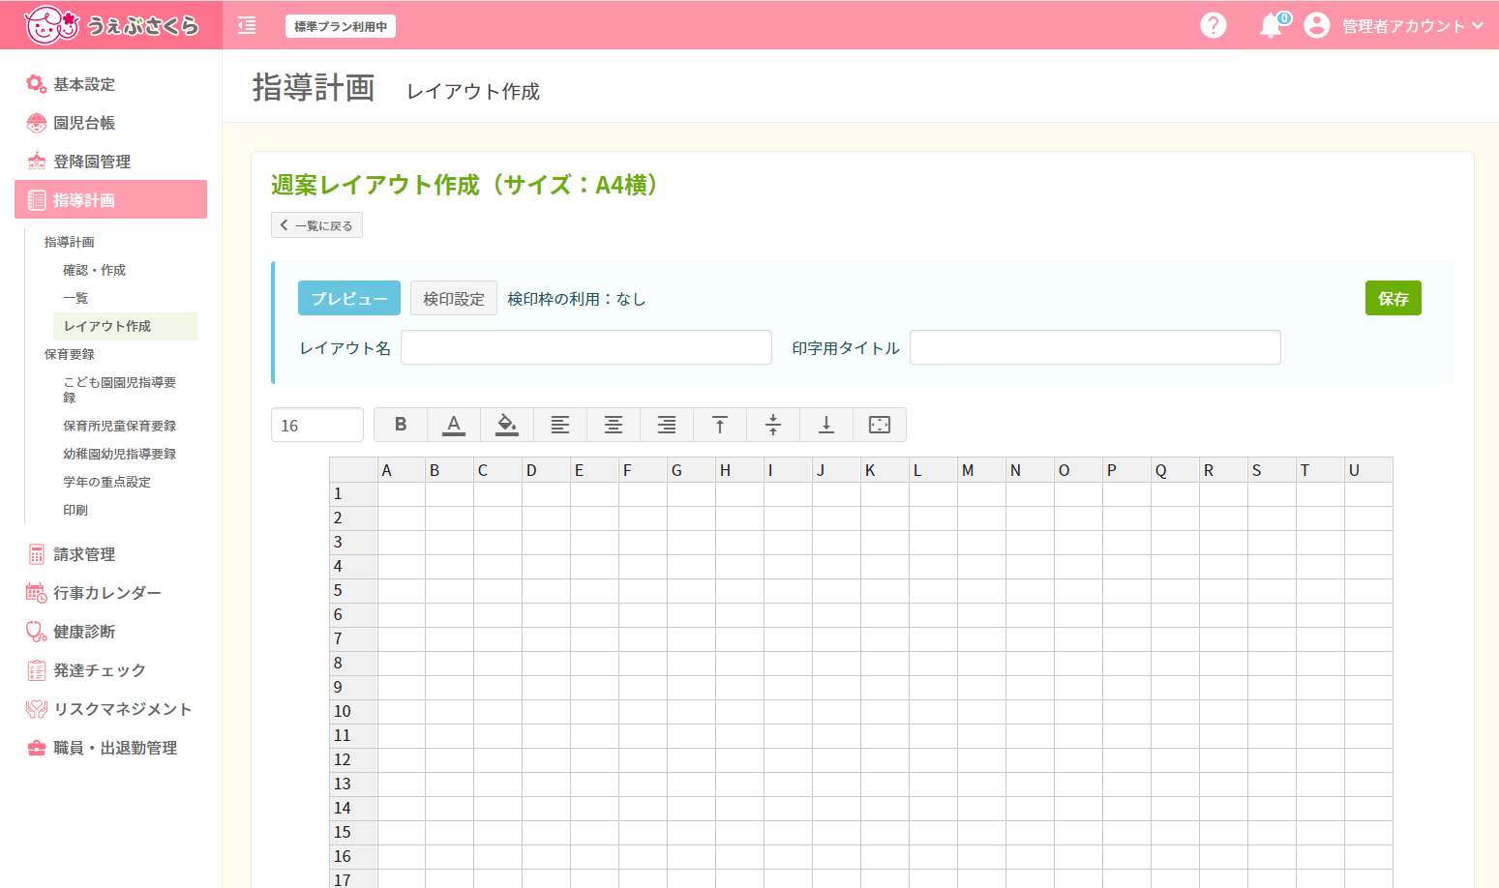1499x888 pixels.
Task: Select 指導計画 sidebar menu
Action: tap(110, 199)
